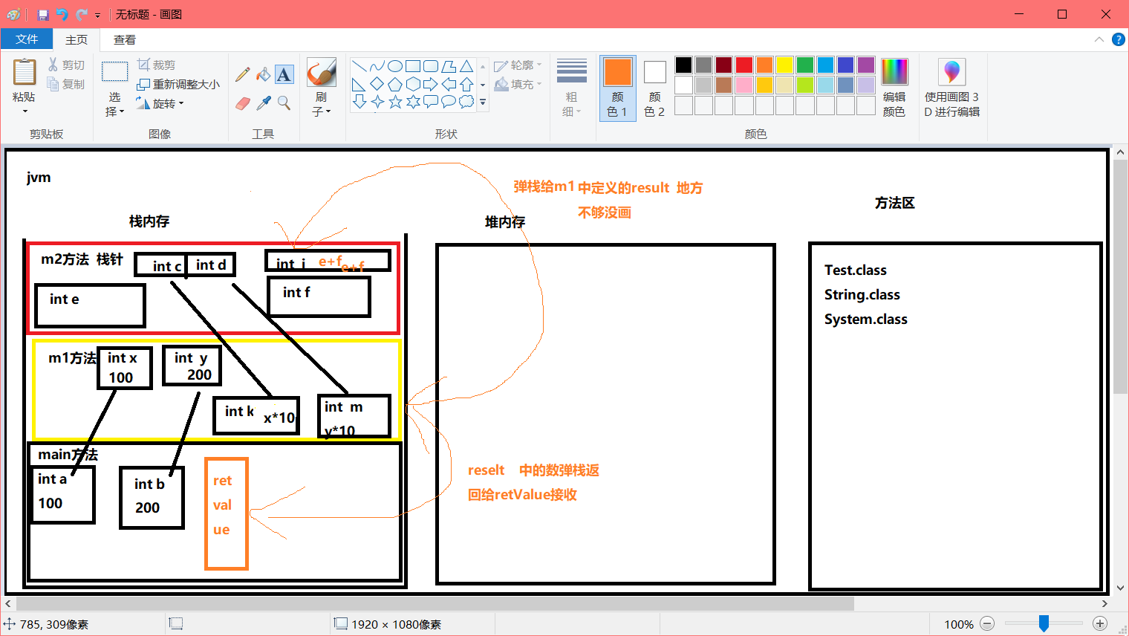
Task: Click 使用画图 3D 进行编辑 button
Action: coord(952,88)
